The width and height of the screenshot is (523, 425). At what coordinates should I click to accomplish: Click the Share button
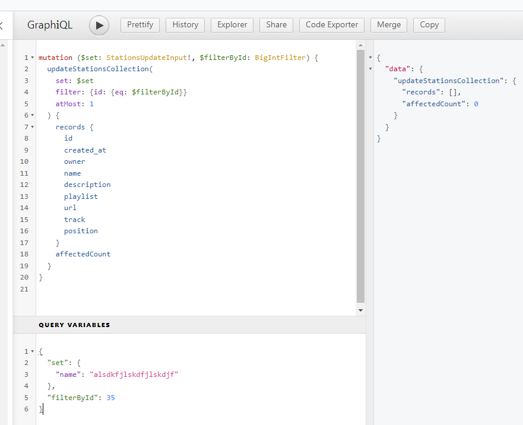pyautogui.click(x=276, y=25)
